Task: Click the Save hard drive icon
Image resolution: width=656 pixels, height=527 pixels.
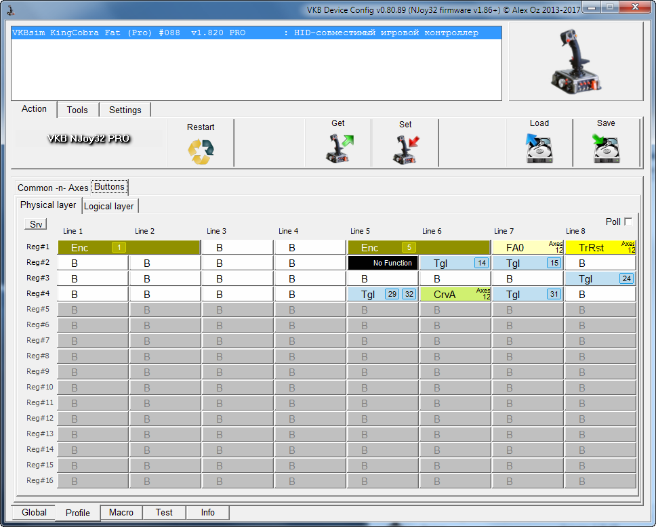Action: pos(607,148)
